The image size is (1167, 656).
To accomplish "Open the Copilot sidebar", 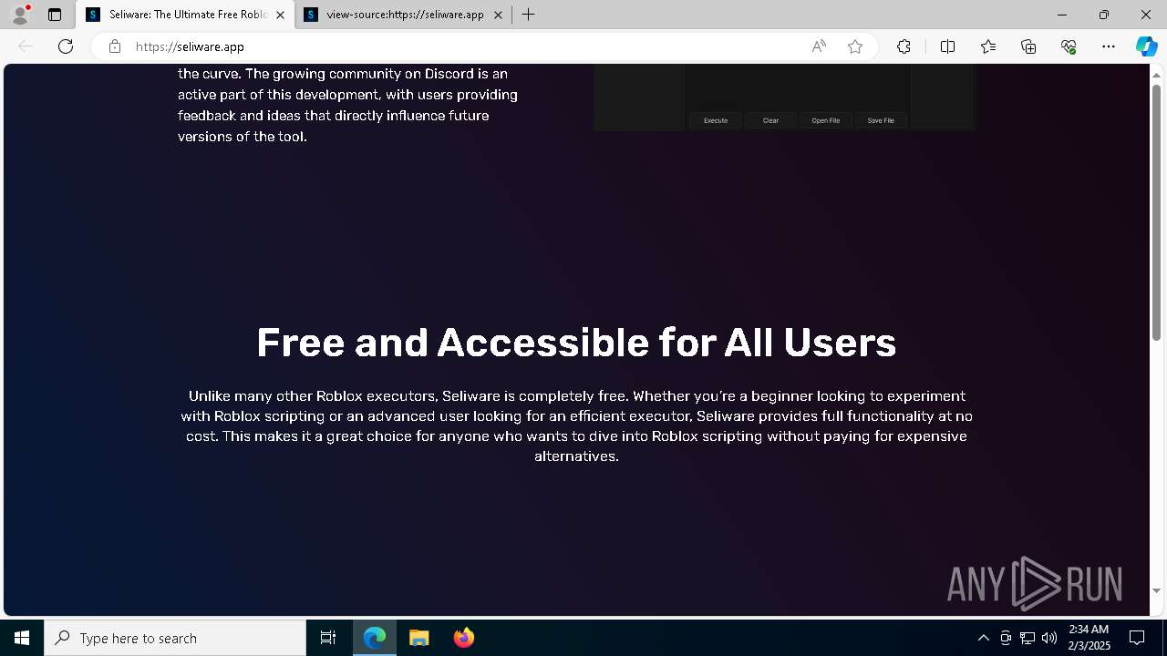I will click(x=1146, y=46).
